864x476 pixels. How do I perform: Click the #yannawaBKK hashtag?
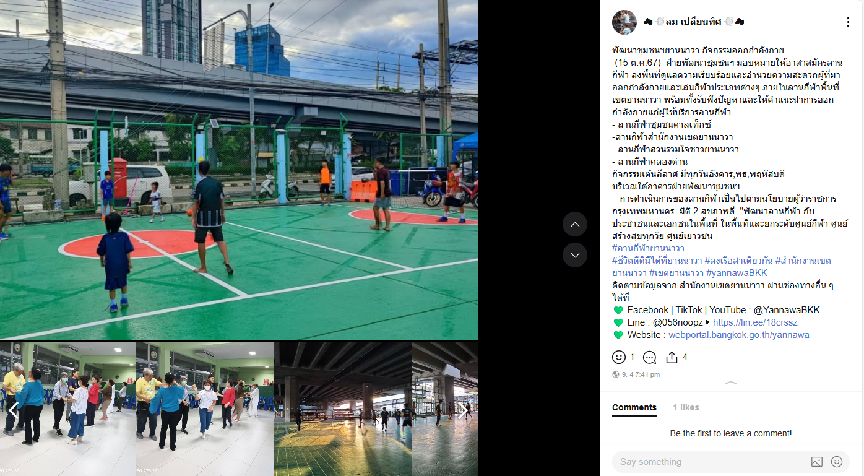pyautogui.click(x=737, y=273)
